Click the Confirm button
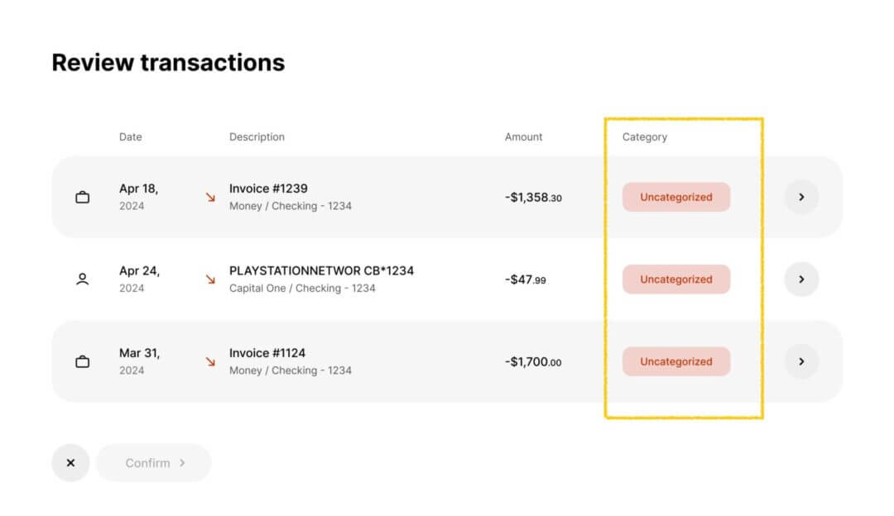The height and width of the screenshot is (516, 894). pos(154,463)
